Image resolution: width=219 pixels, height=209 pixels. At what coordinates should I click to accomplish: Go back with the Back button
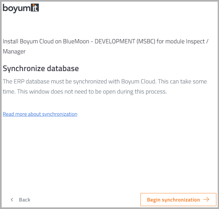point(21,200)
